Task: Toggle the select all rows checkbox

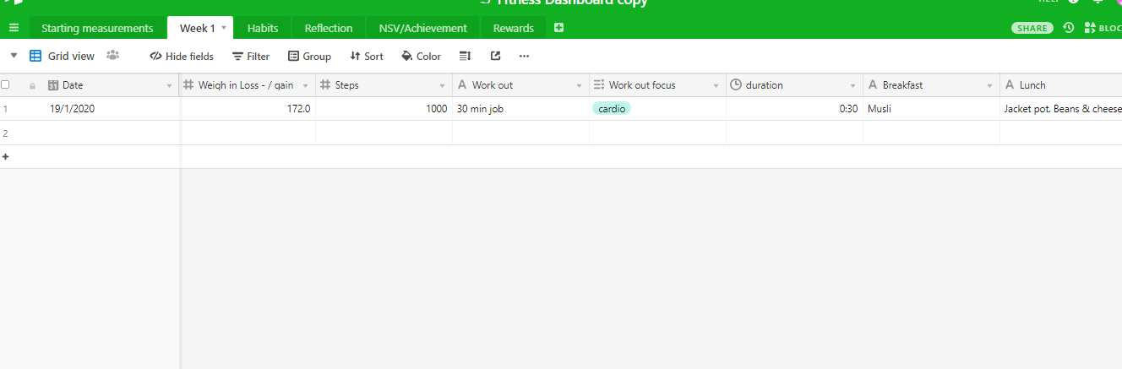Action: tap(6, 84)
